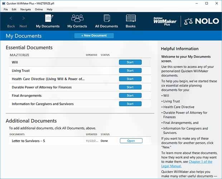Open the Online menu
222x179 pixels.
pos(39,9)
